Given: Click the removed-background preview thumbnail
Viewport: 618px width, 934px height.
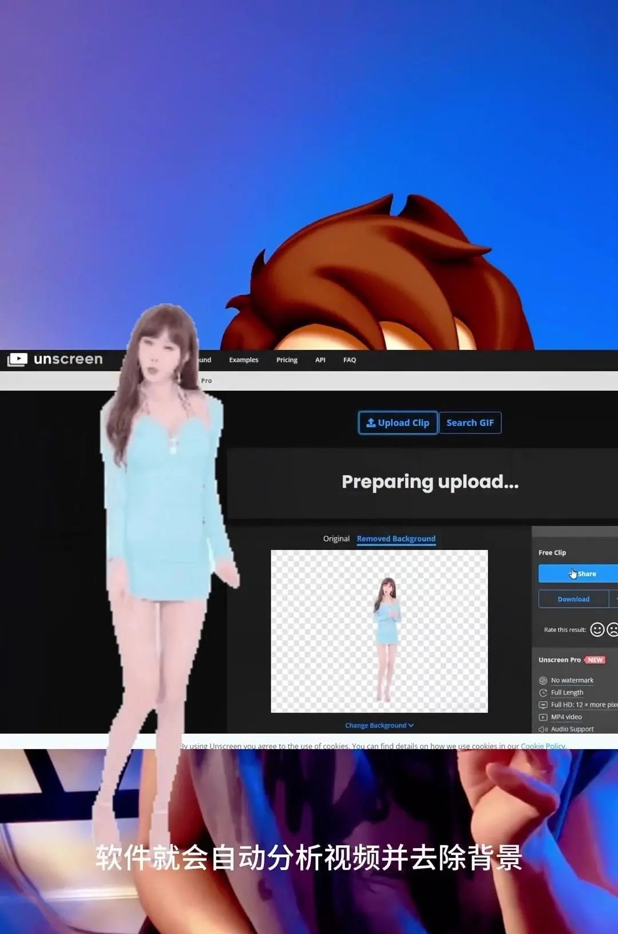Looking at the screenshot, I should point(379,631).
